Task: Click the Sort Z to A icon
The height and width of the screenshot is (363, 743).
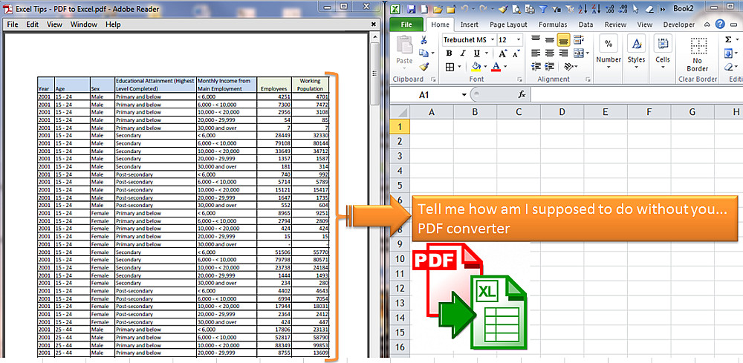Action: (x=596, y=9)
